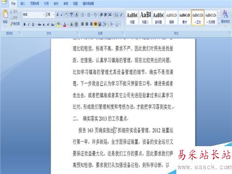The image size is (232, 174).
Task: Apply the Title (标题) style
Action: (132, 18)
